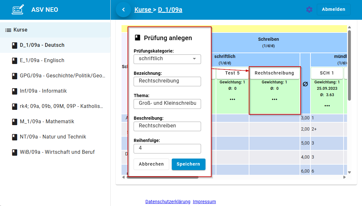Click the ASV NEO logo icon
The width and height of the screenshot is (362, 206).
click(x=17, y=10)
